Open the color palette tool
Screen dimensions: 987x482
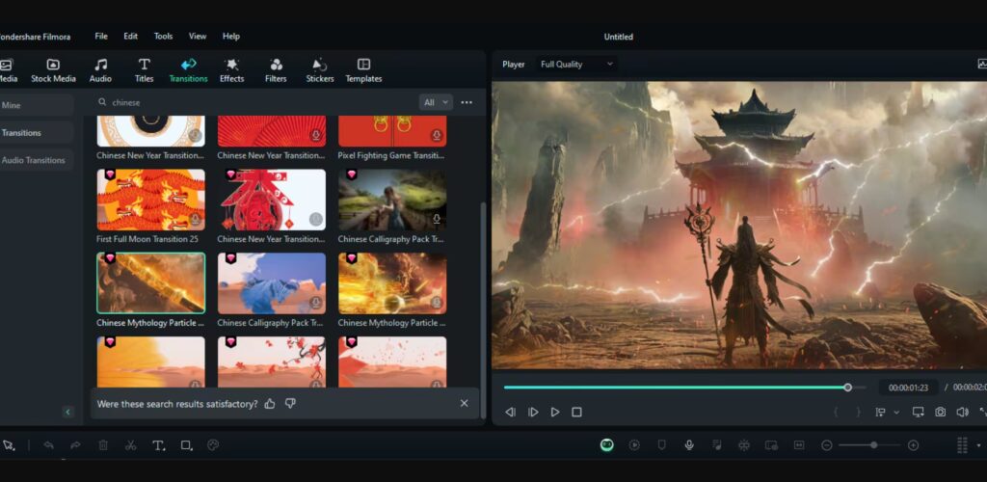pos(213,445)
